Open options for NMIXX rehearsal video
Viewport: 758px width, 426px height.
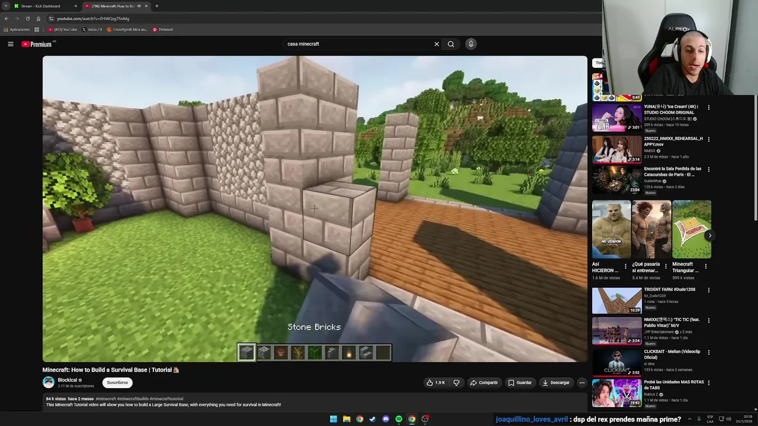[x=708, y=140]
